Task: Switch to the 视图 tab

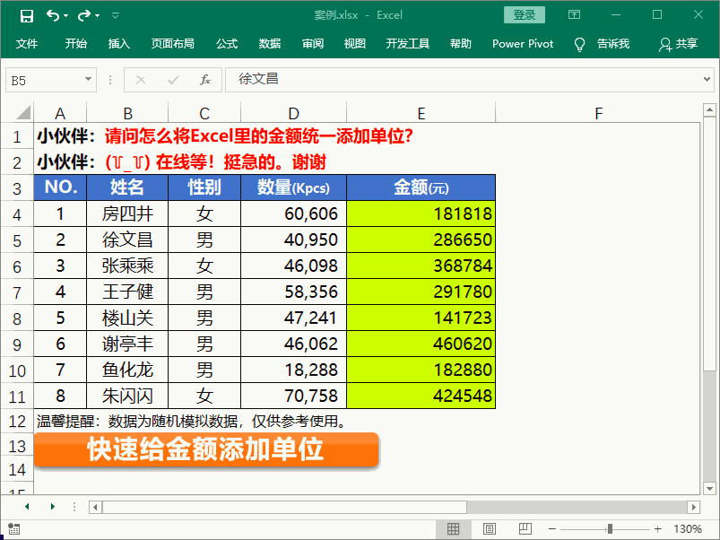Action: coord(355,44)
